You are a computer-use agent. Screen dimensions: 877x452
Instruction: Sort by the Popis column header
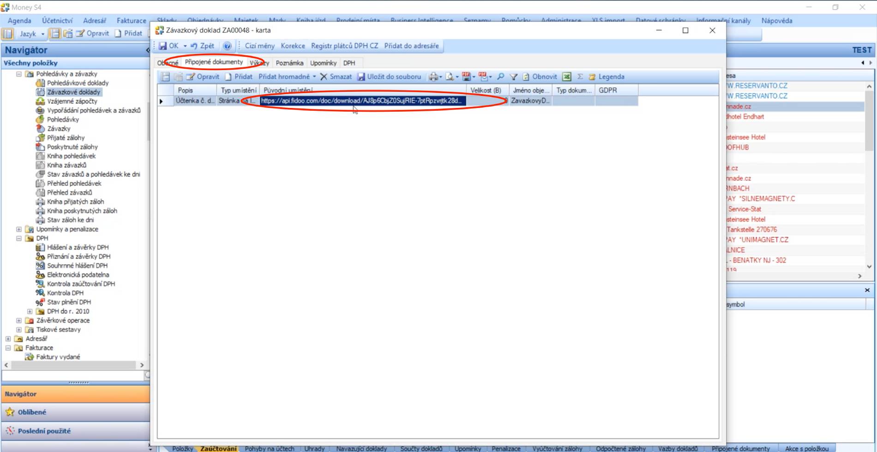[x=195, y=90]
